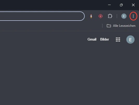The width and height of the screenshot is (139, 105).
Task: Restore down the Chrome window
Action: [x=121, y=5]
